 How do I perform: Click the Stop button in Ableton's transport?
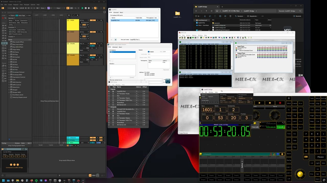(86, 8)
